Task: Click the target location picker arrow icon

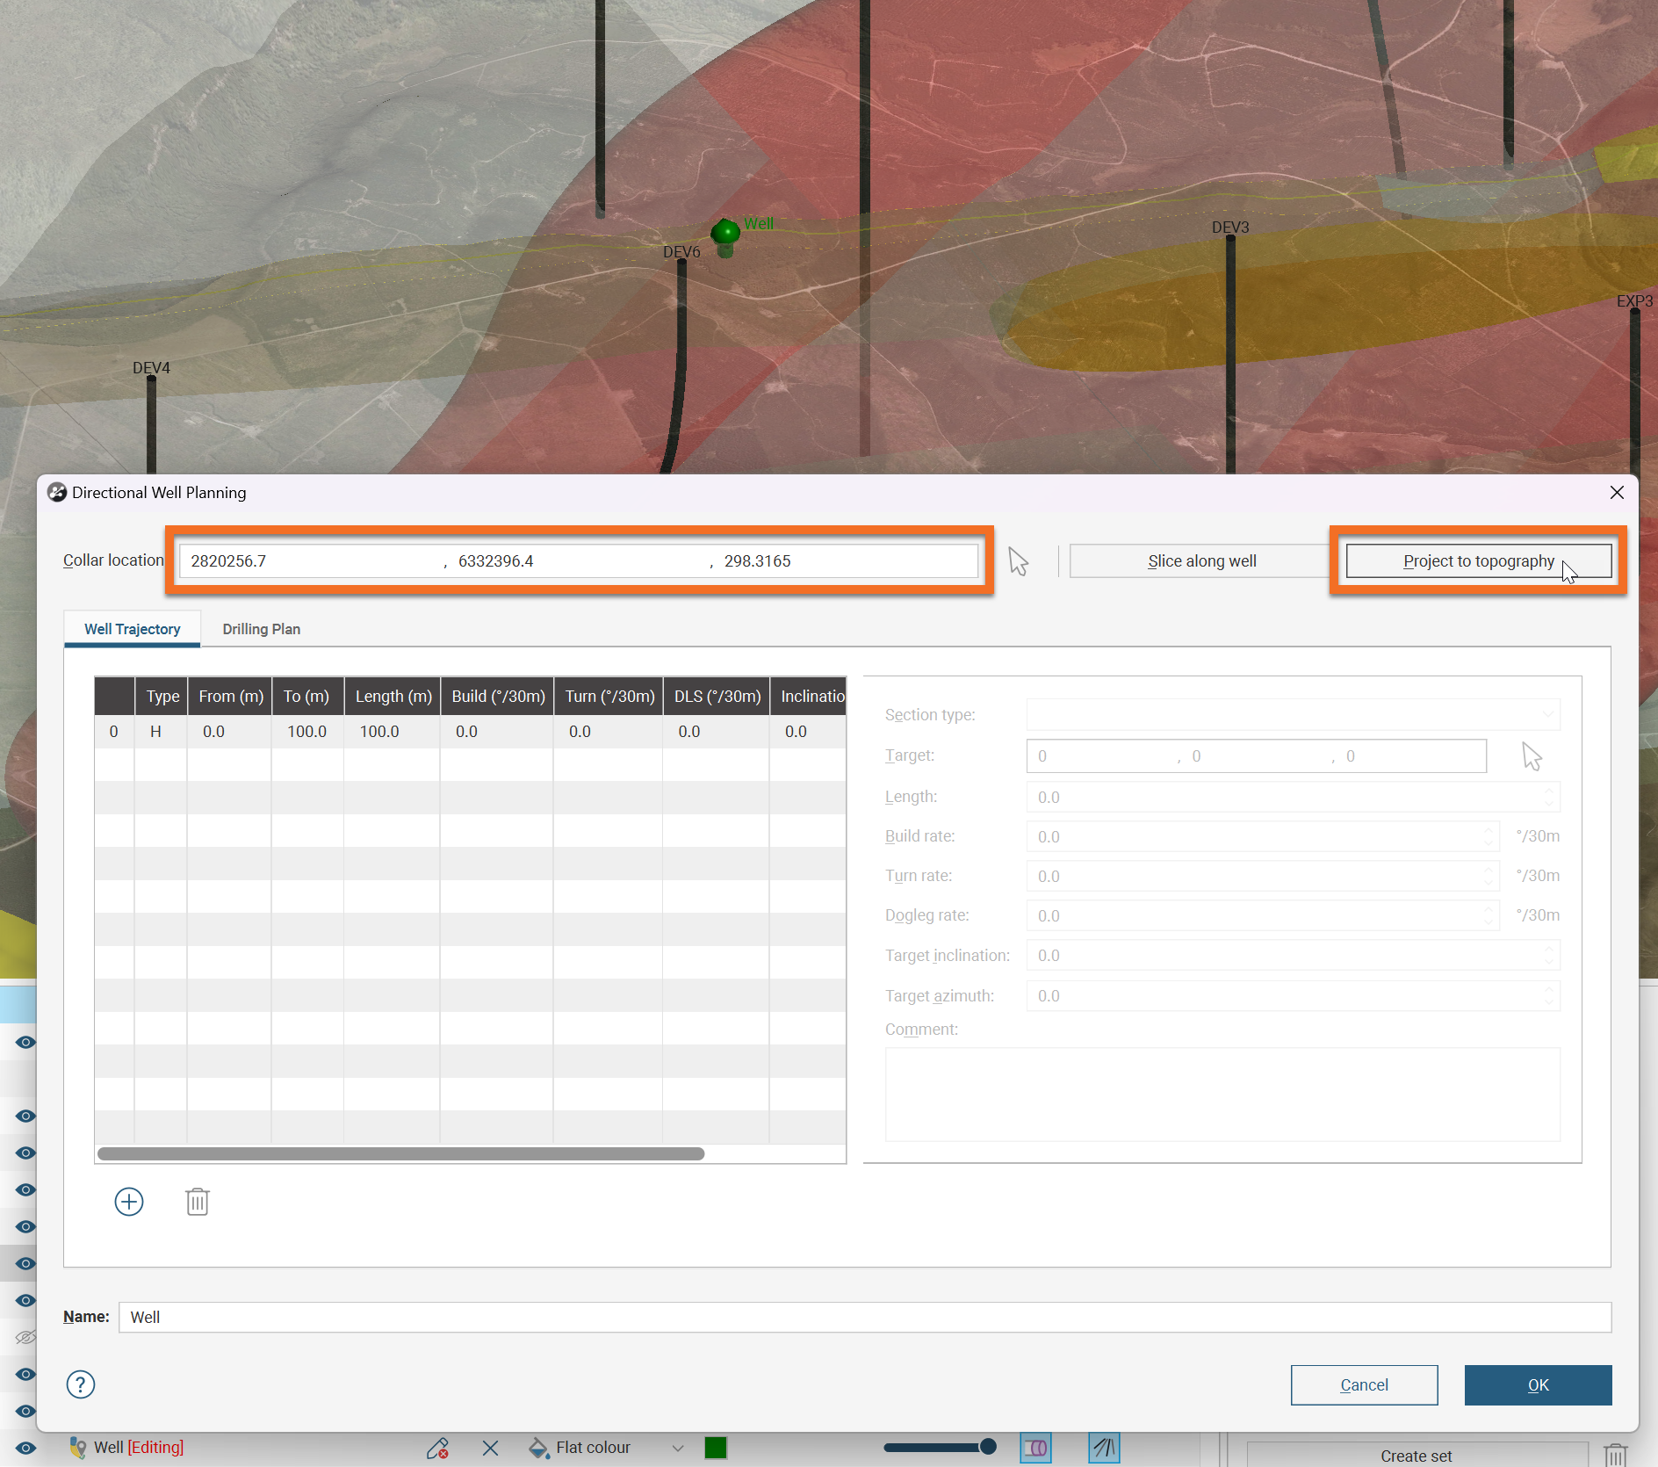Action: tap(1532, 756)
